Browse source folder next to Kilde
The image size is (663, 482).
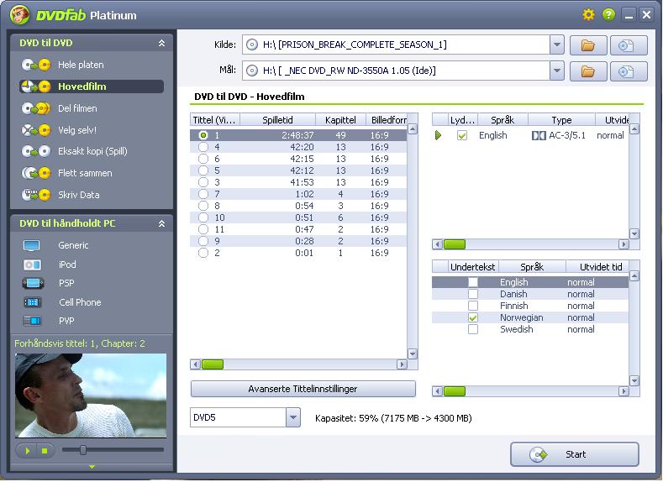click(x=588, y=45)
